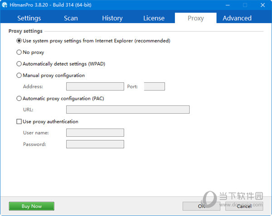Select the Proxy tab
The height and width of the screenshot is (216, 272).
coord(196,18)
